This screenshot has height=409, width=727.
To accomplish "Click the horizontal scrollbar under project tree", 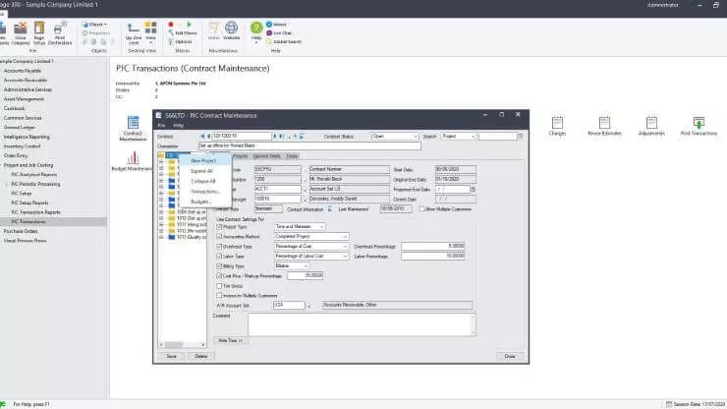I will [182, 344].
